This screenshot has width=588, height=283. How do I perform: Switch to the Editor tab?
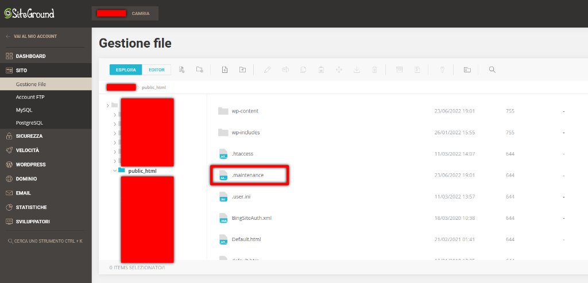click(156, 69)
